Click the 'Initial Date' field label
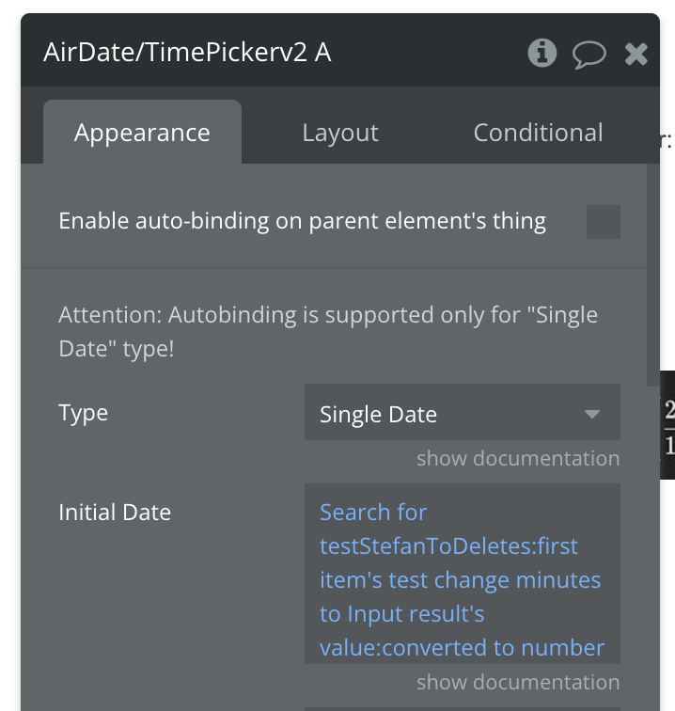Viewport: 675px width, 711px height. click(115, 513)
